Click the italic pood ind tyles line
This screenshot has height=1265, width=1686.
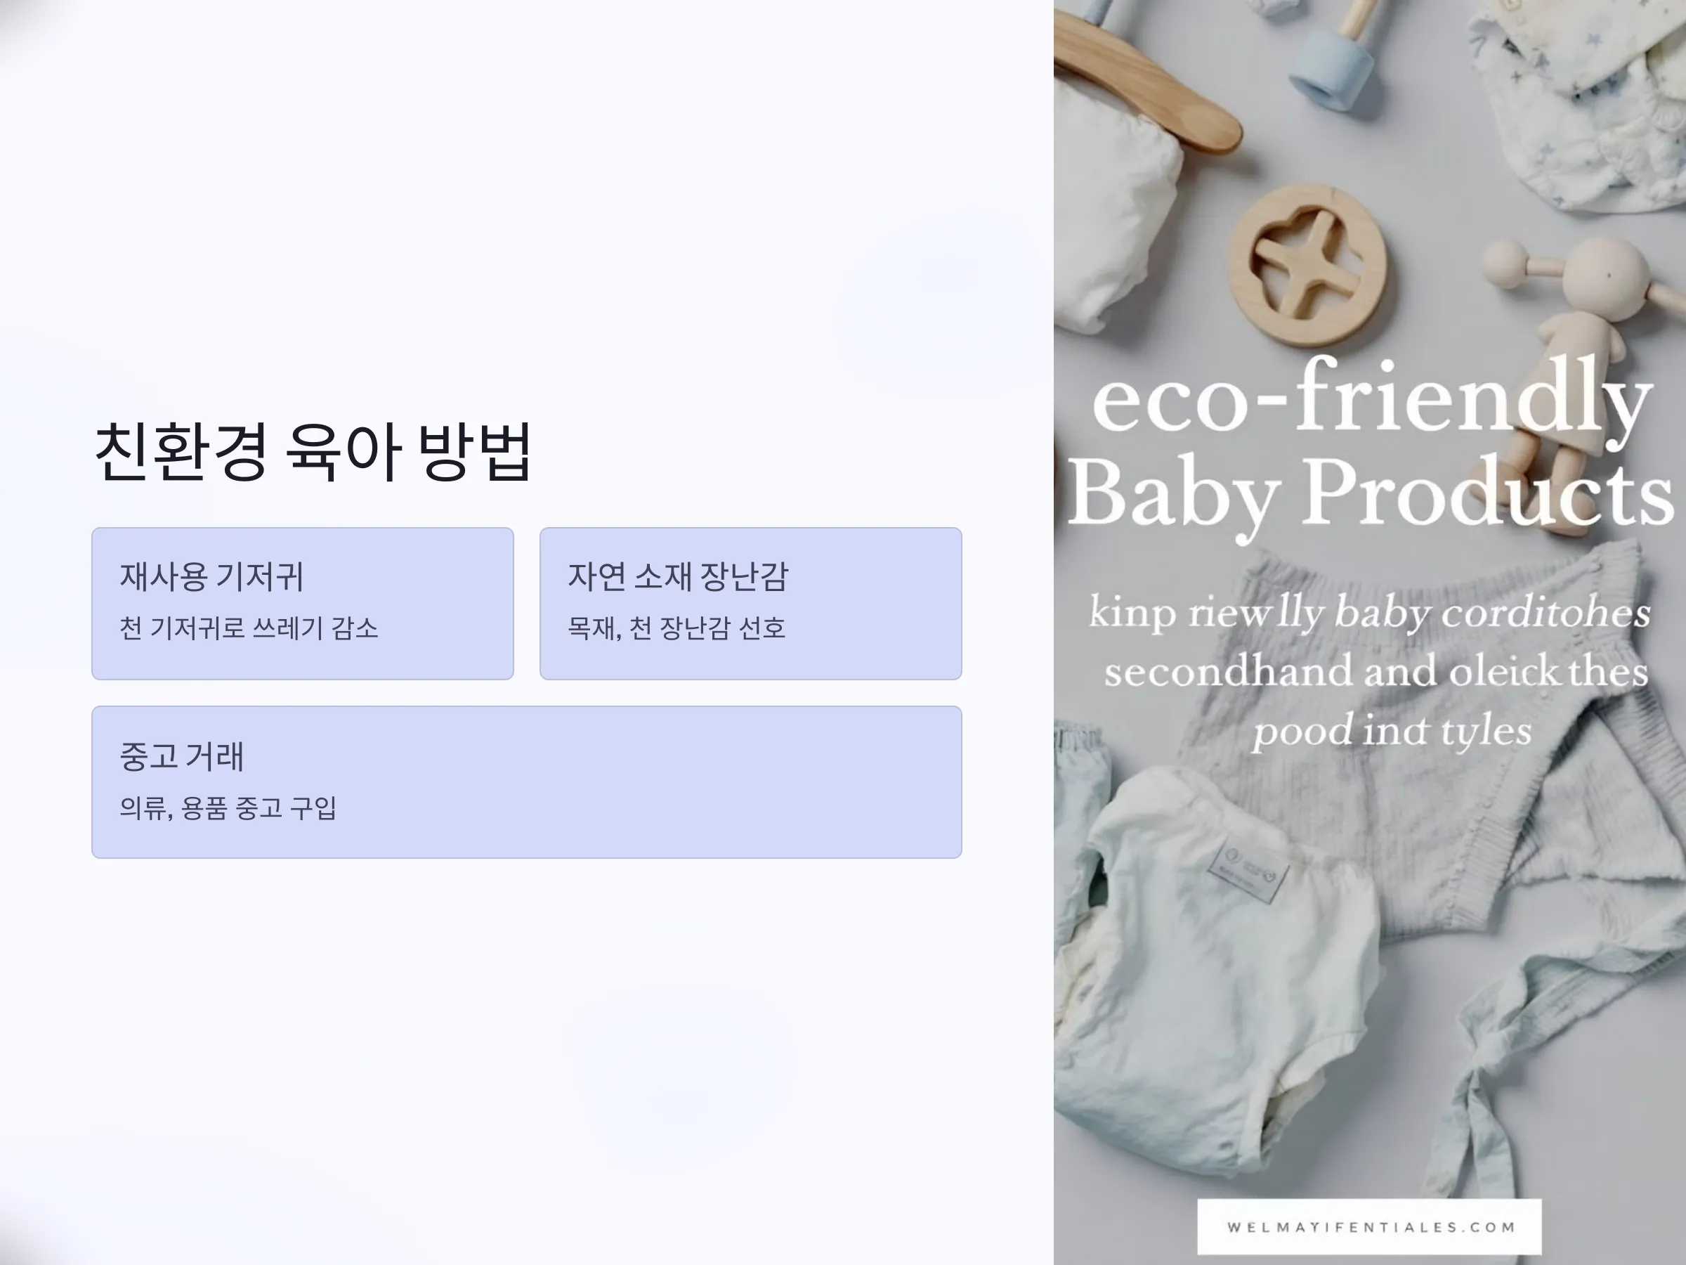click(x=1392, y=732)
